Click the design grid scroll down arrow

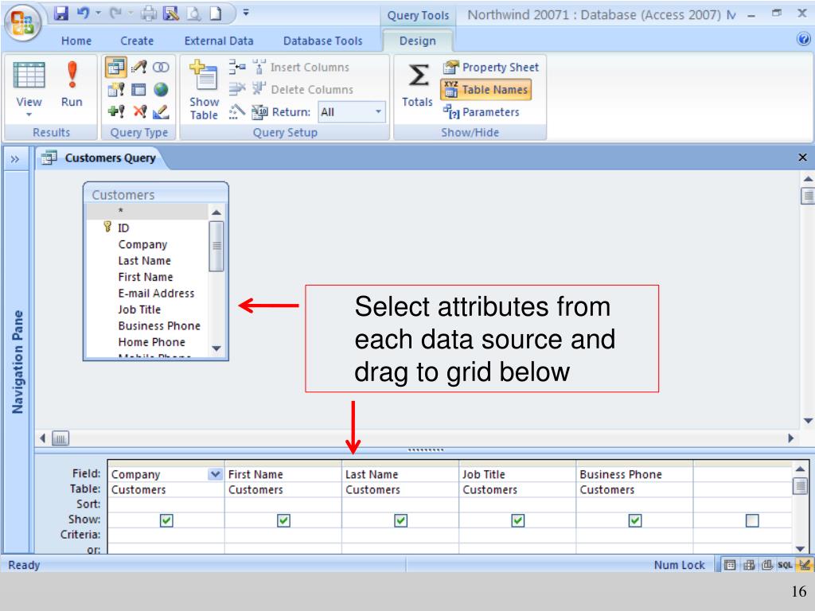pos(800,549)
